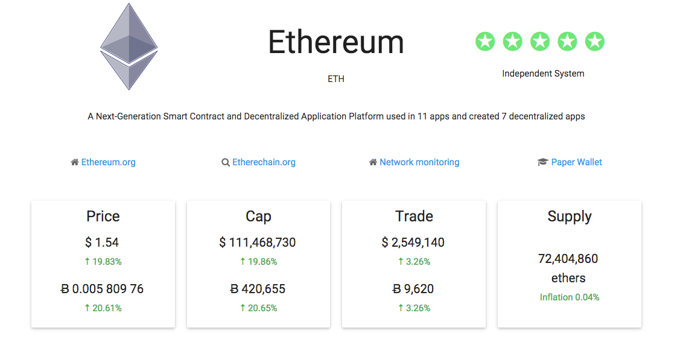
Task: Click the fifth green star rating icon
Action: [594, 42]
